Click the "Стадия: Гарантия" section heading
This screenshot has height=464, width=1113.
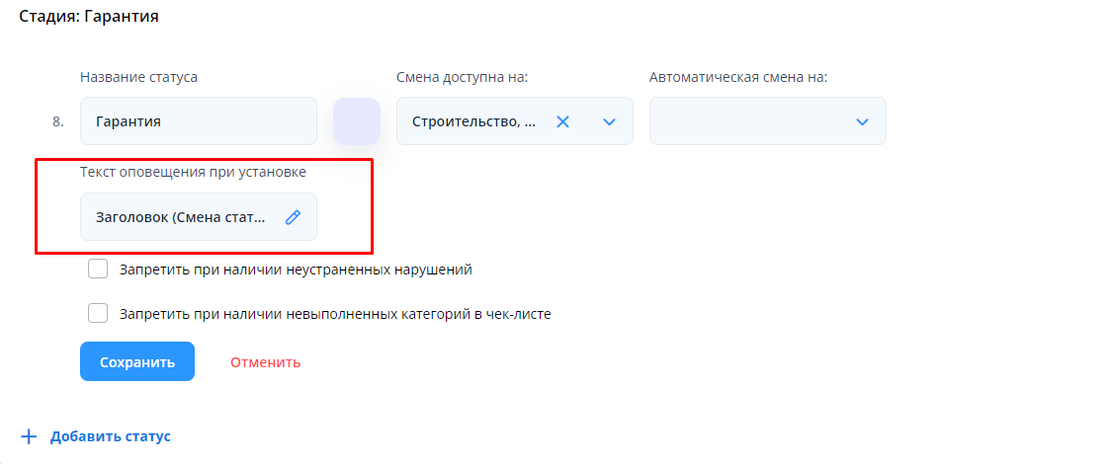tap(89, 17)
